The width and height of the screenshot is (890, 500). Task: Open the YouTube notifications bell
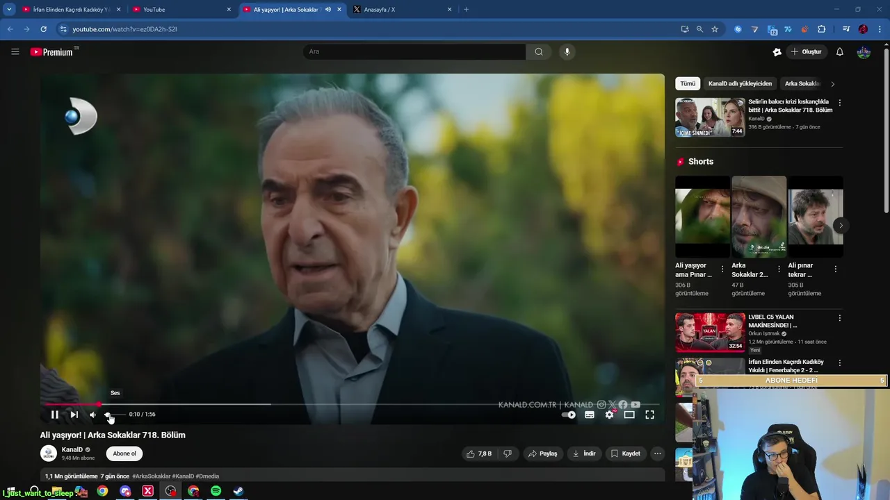(840, 51)
